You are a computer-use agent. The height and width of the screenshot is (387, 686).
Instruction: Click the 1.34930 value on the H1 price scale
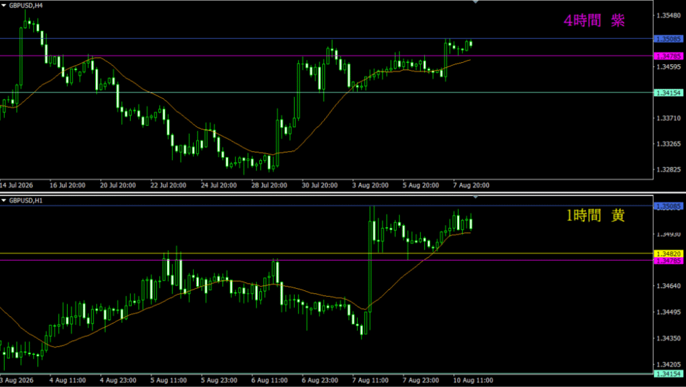(669, 235)
